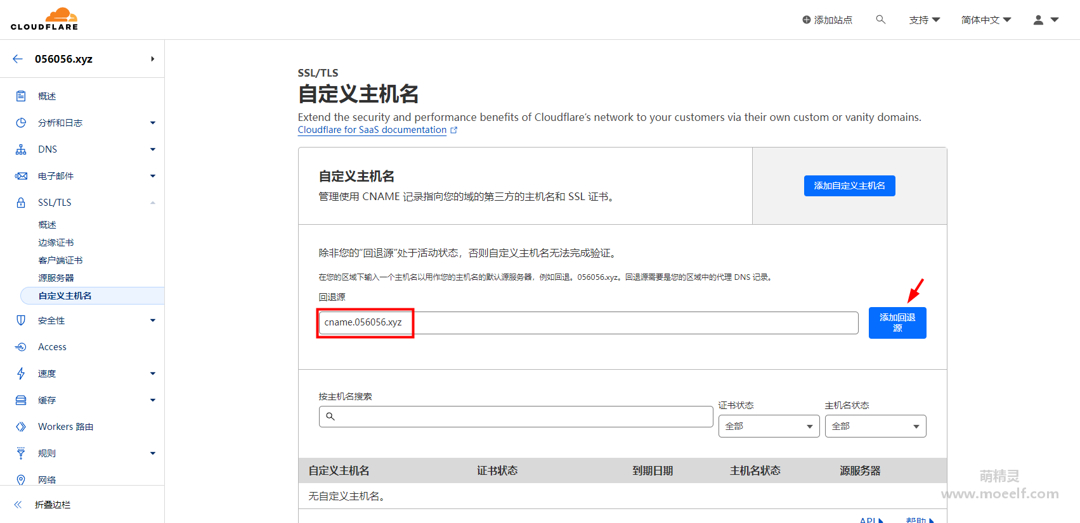Click the 电子邮件 envelope icon
Viewport: 1080px width, 523px height.
coord(21,176)
